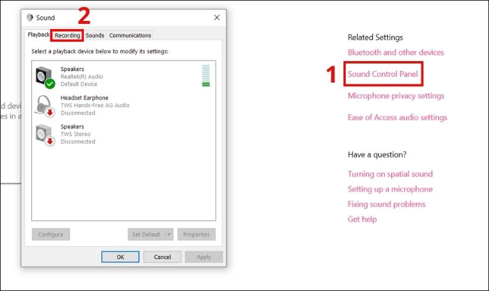Image resolution: width=489 pixels, height=291 pixels.
Task: Switch to the Communications tab
Action: coord(130,36)
